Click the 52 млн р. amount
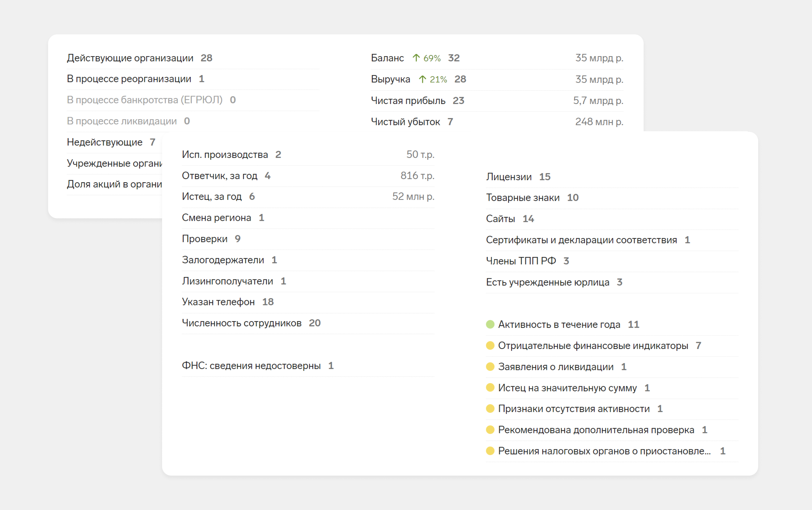 (413, 197)
